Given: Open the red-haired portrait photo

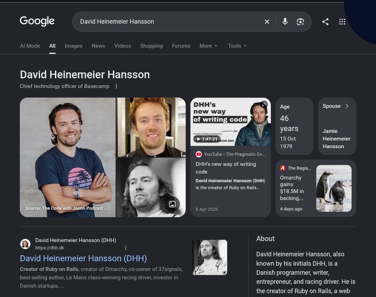Looking at the screenshot, I should click(151, 127).
